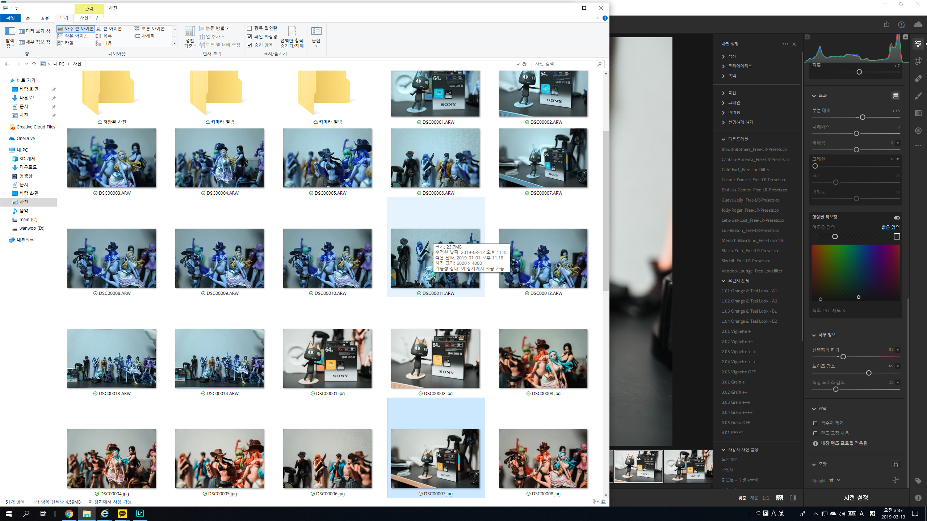Toggle shadow clipping indicator on histogram
This screenshot has width=927, height=521.
tap(807, 37)
